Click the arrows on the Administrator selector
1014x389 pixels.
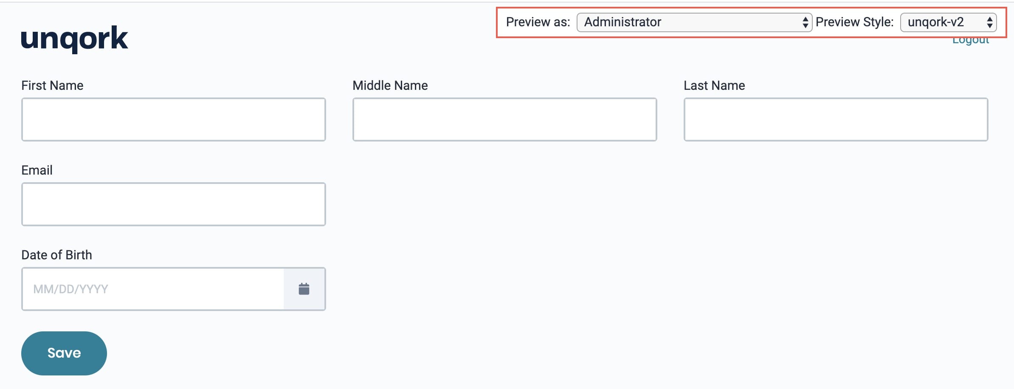(805, 22)
